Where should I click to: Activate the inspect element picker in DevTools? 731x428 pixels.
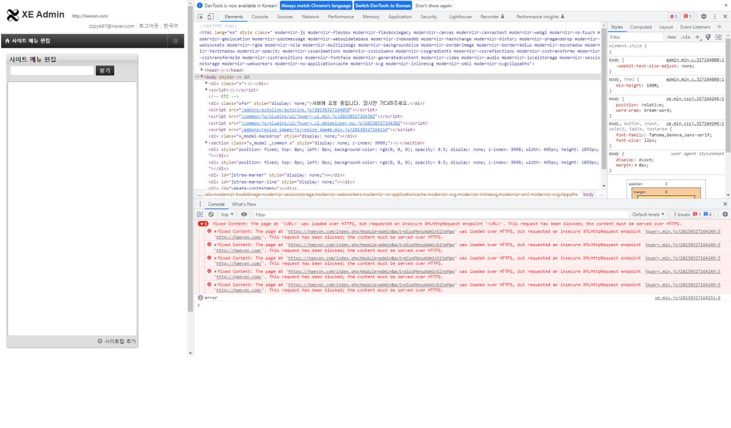[x=200, y=17]
